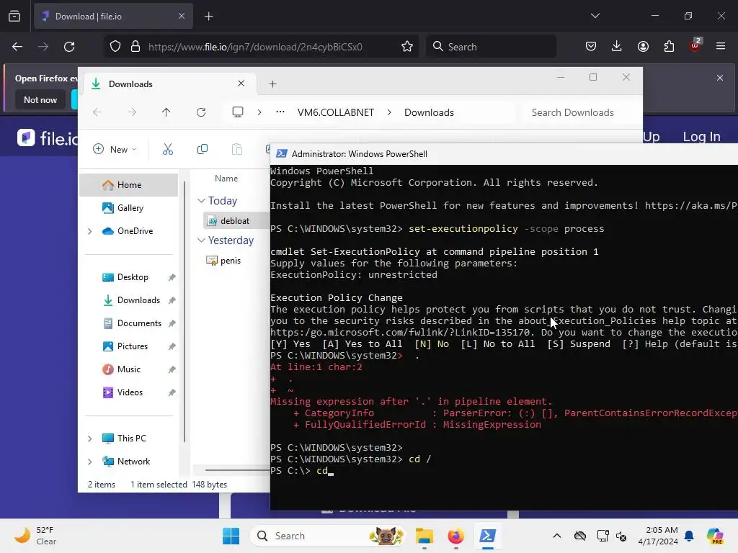Screen dimensions: 738x553
Task: Bookmark this page with the star icon
Action: [x=407, y=47]
